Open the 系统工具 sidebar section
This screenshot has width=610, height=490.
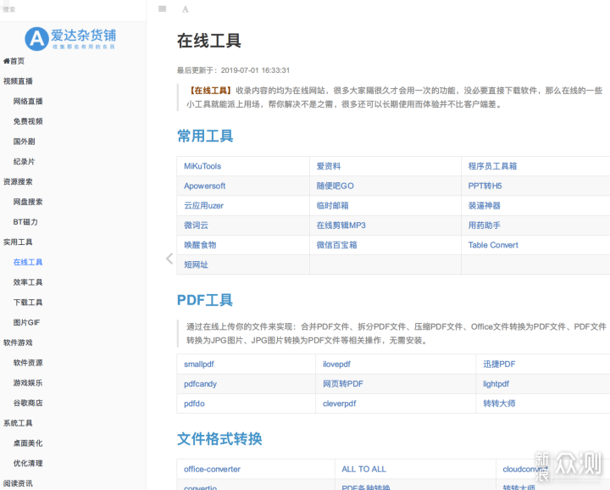pyautogui.click(x=18, y=423)
